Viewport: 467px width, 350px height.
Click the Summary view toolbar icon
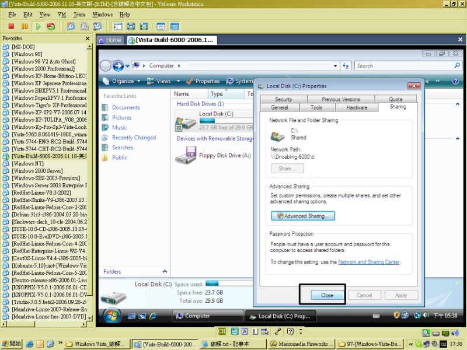point(161,26)
